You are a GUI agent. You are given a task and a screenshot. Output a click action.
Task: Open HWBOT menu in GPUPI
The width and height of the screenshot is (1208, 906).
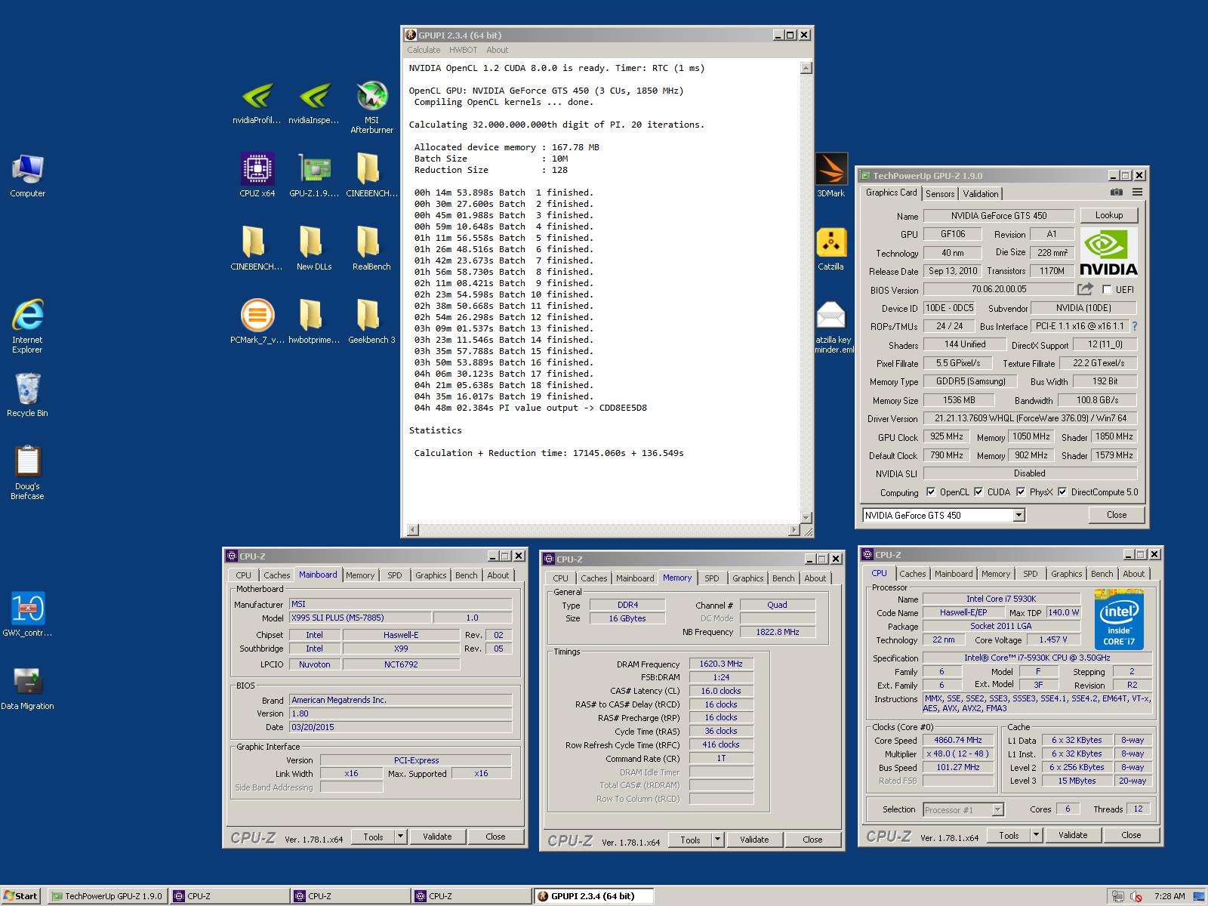tap(463, 50)
